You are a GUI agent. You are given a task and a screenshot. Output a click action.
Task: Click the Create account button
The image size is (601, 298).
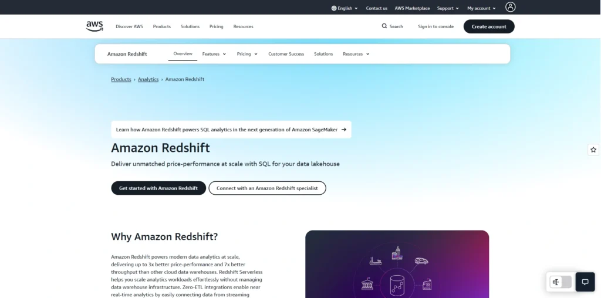(489, 26)
